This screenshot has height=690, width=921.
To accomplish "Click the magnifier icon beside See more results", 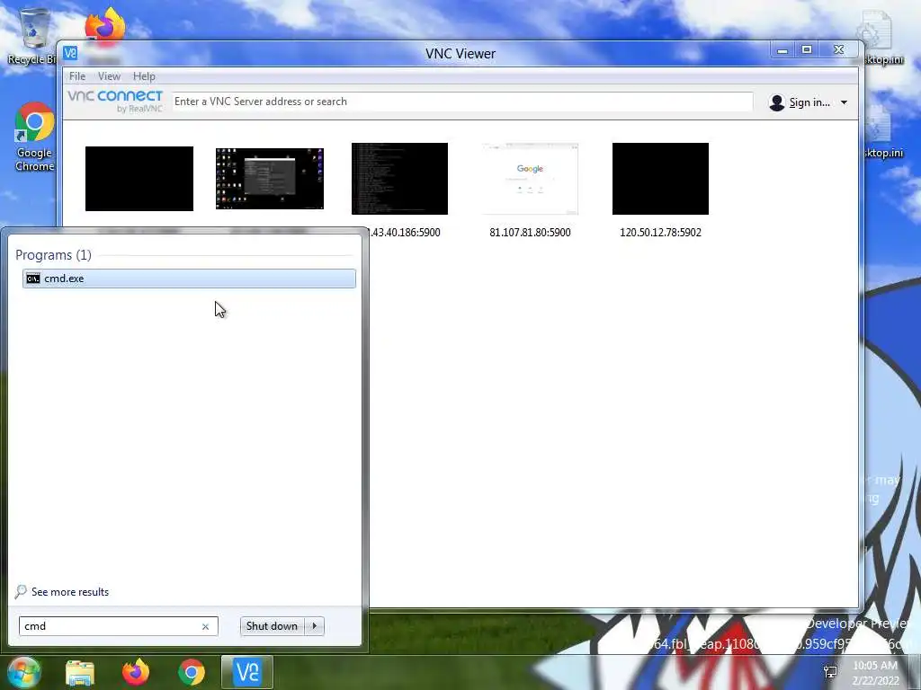I will click(21, 591).
